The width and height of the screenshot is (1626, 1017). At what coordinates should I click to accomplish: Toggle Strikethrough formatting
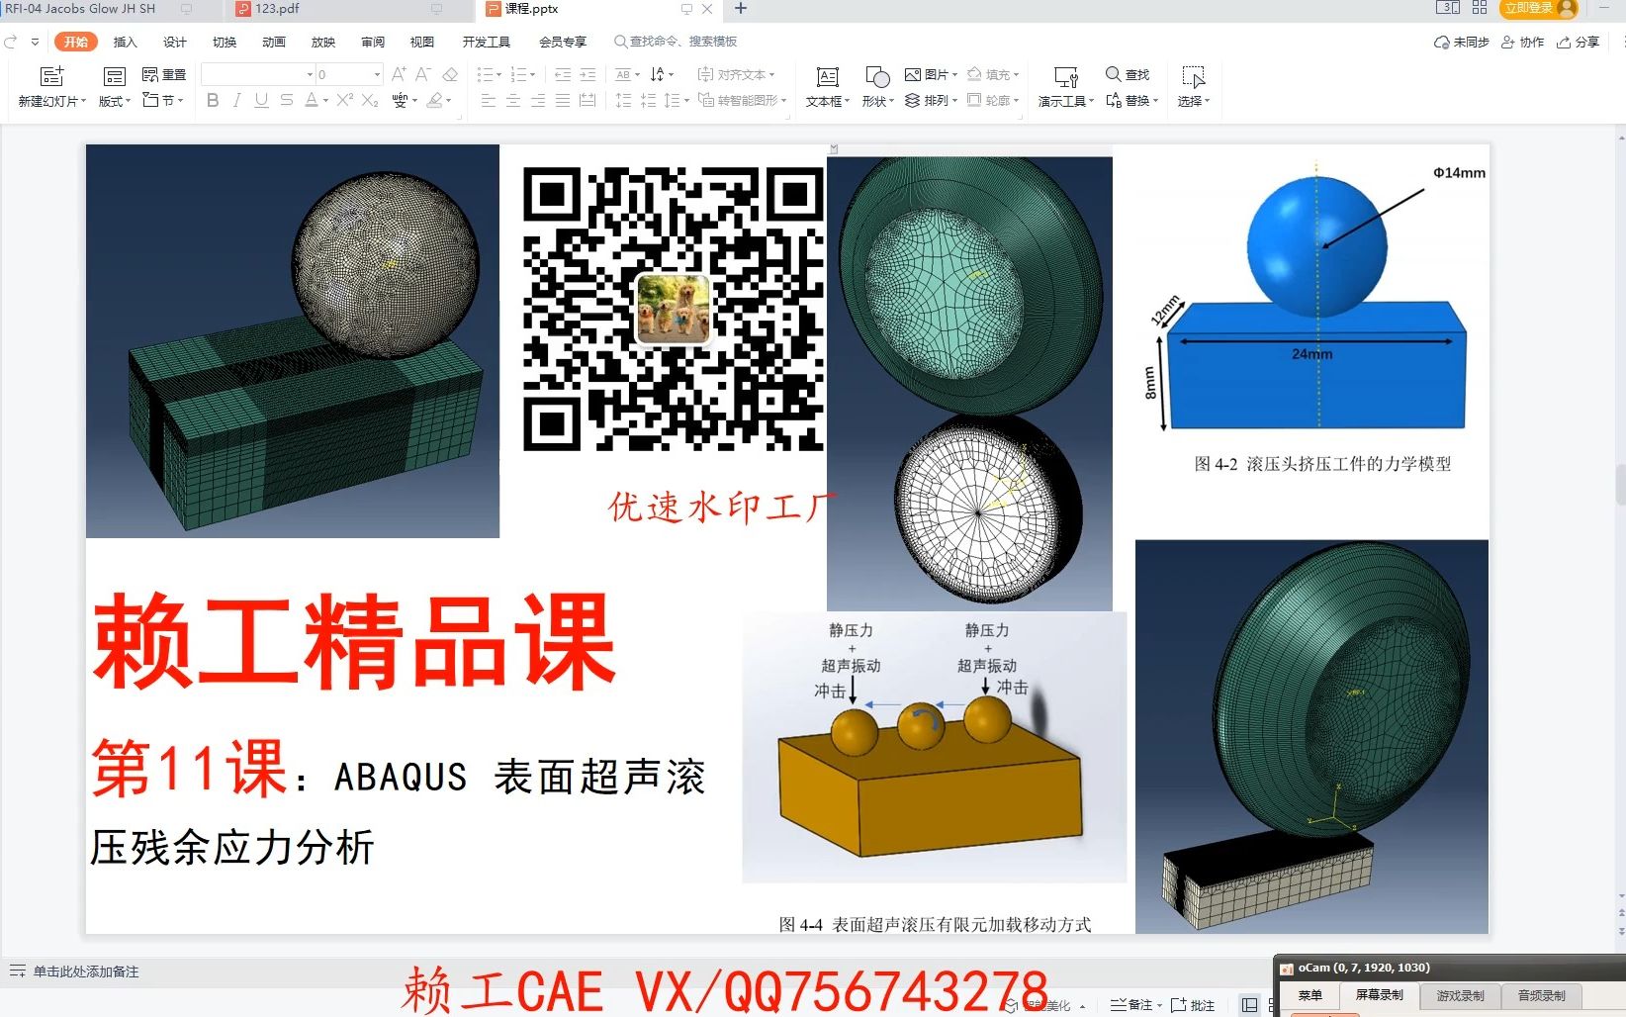coord(286,100)
